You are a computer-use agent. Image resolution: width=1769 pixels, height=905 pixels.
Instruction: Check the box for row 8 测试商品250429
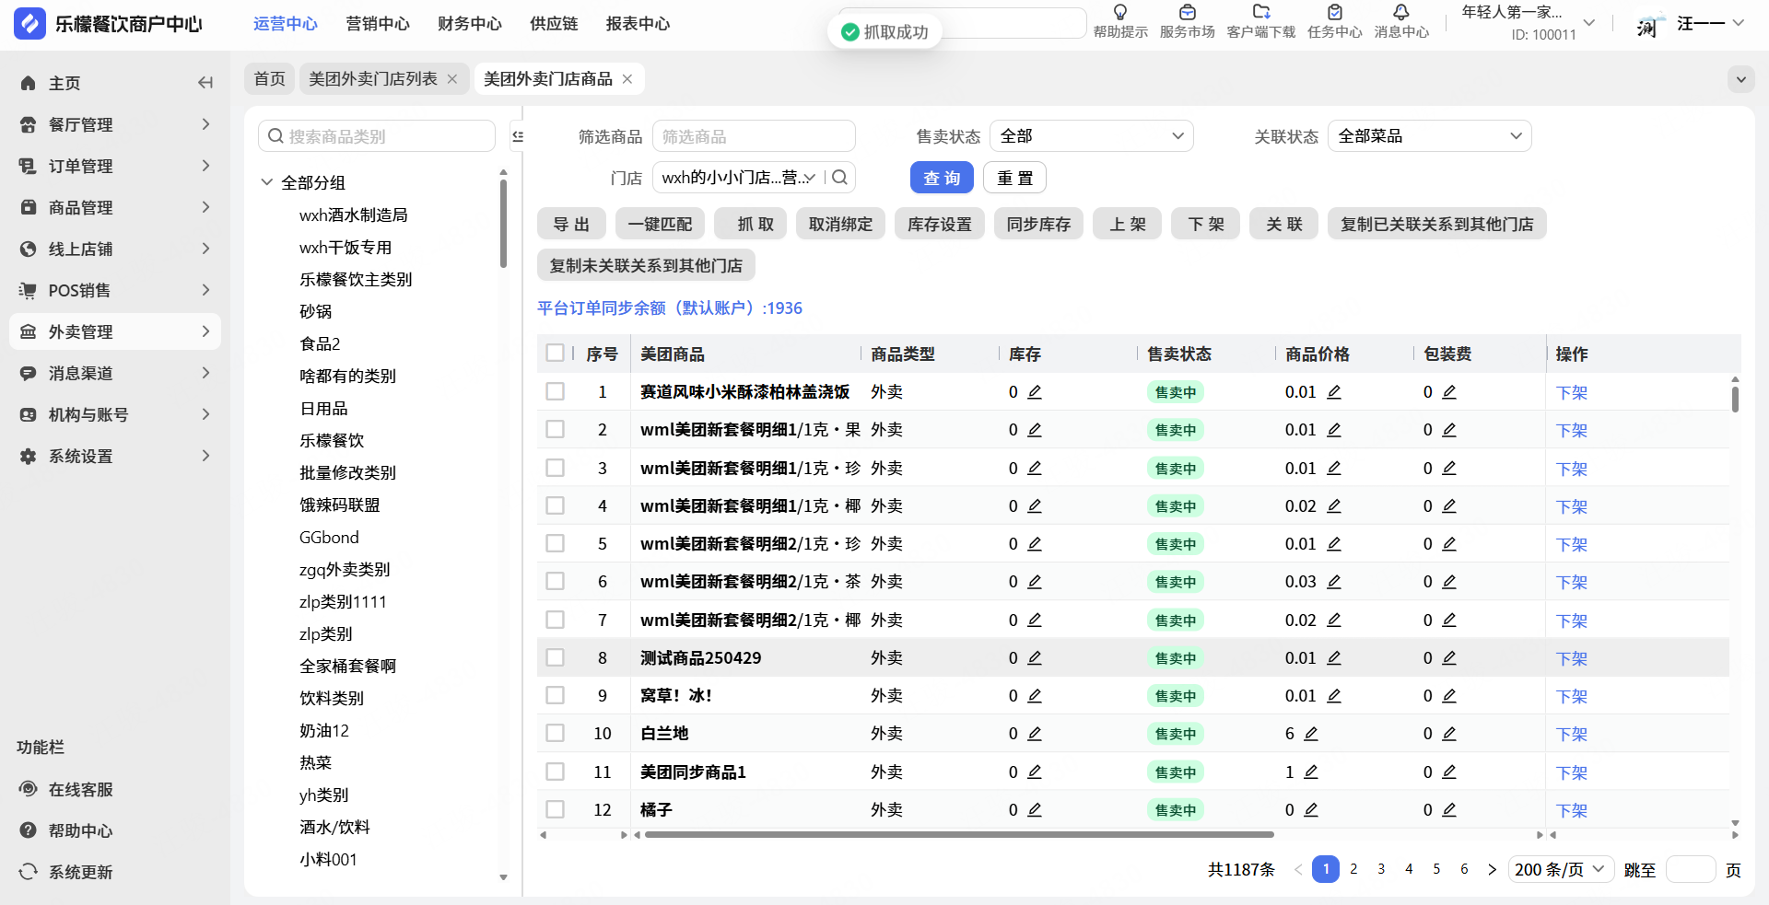pos(555,658)
